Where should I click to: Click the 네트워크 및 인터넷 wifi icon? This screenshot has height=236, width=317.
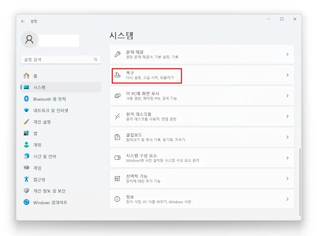coord(26,110)
